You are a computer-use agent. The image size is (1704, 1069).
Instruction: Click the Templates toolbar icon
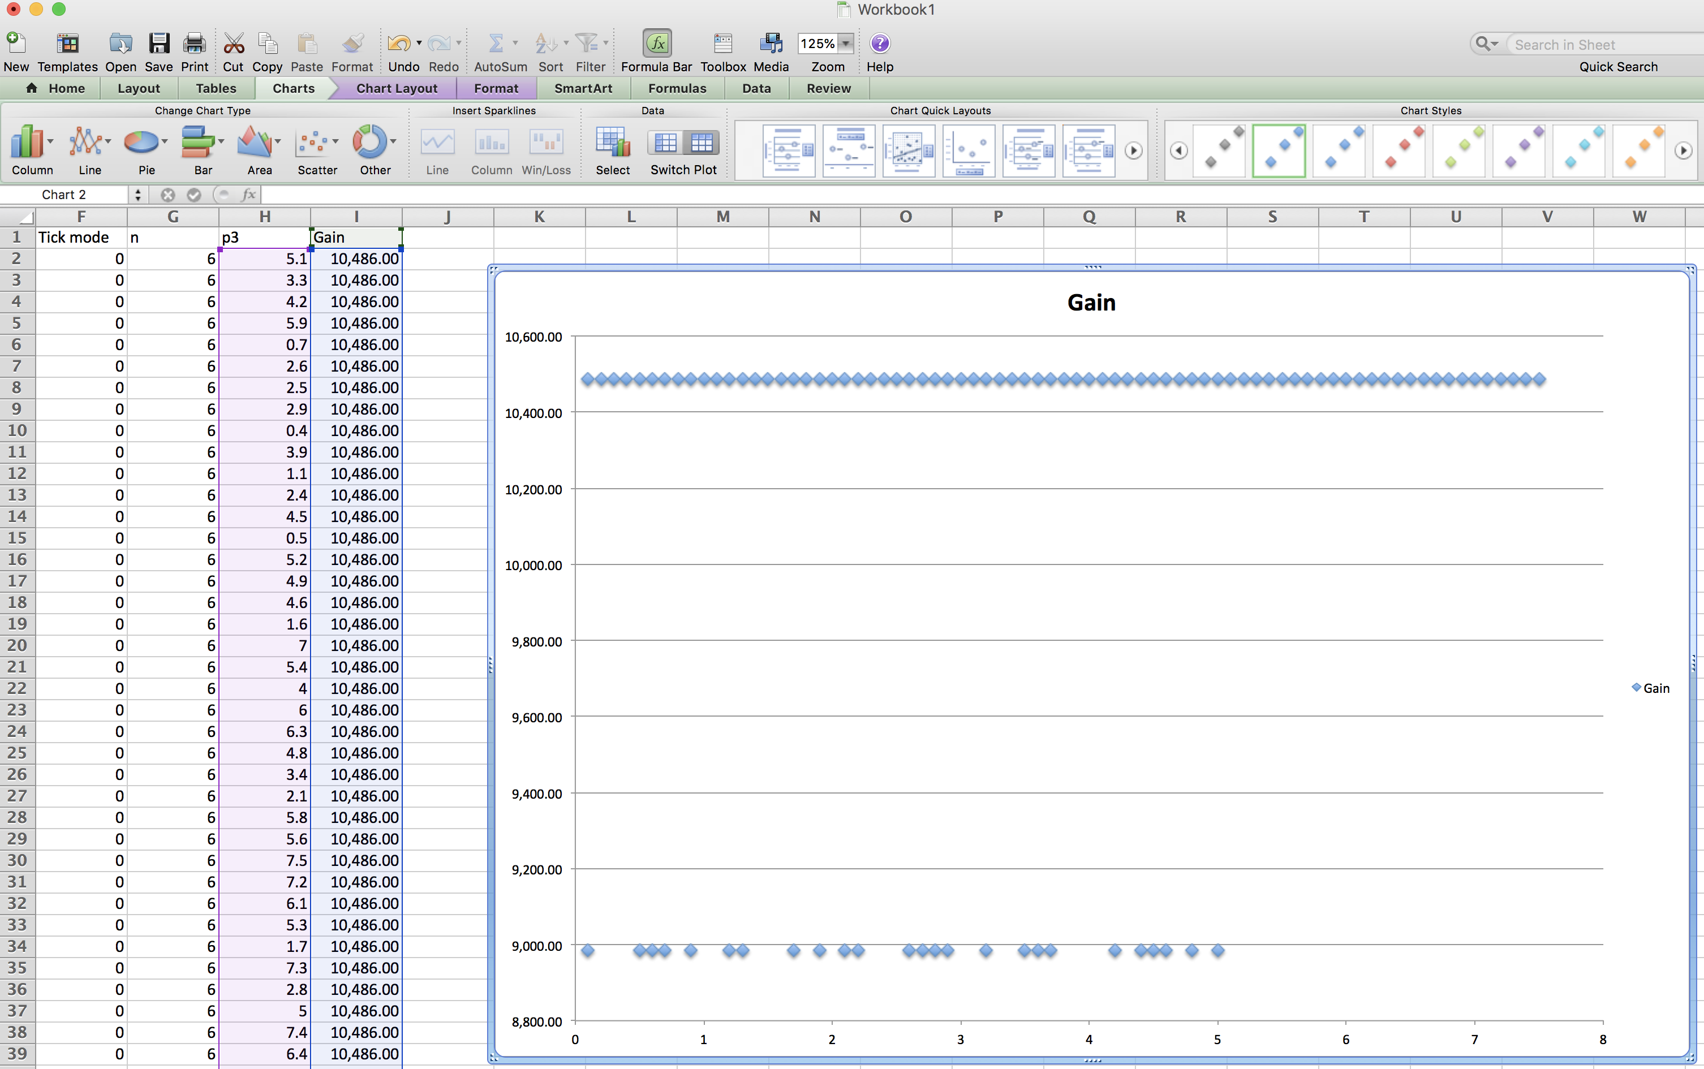coord(67,44)
